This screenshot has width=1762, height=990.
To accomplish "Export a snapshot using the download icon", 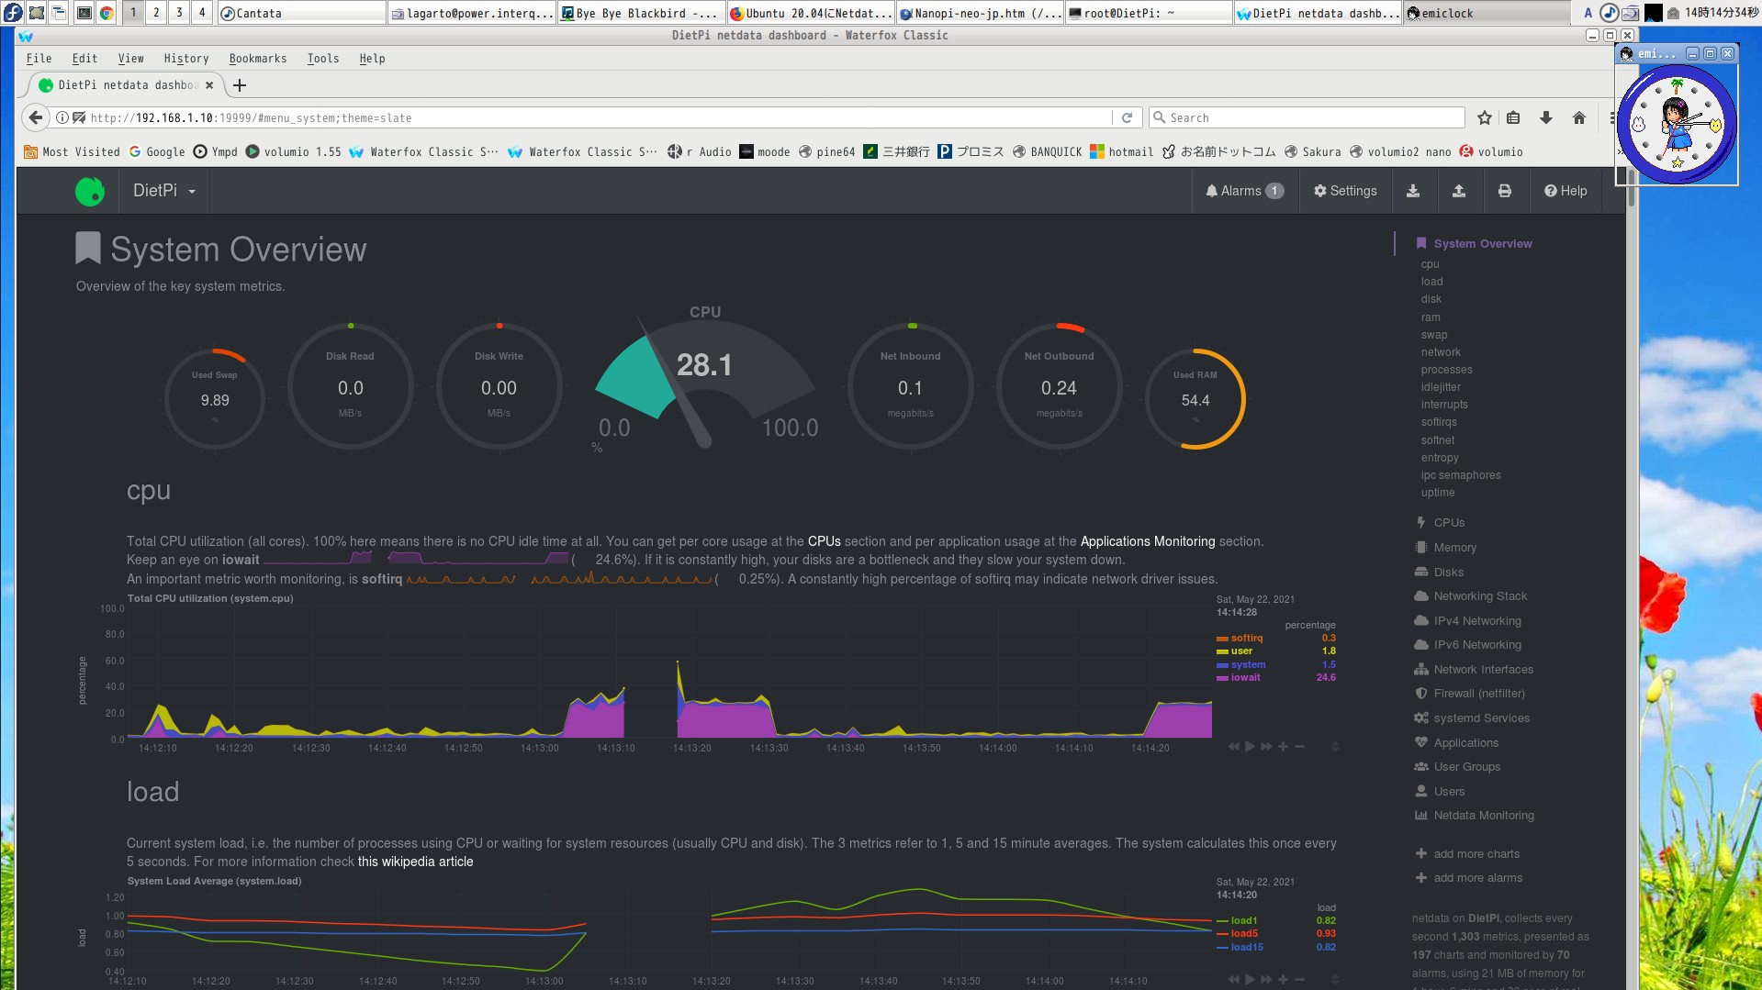I will coord(1413,191).
